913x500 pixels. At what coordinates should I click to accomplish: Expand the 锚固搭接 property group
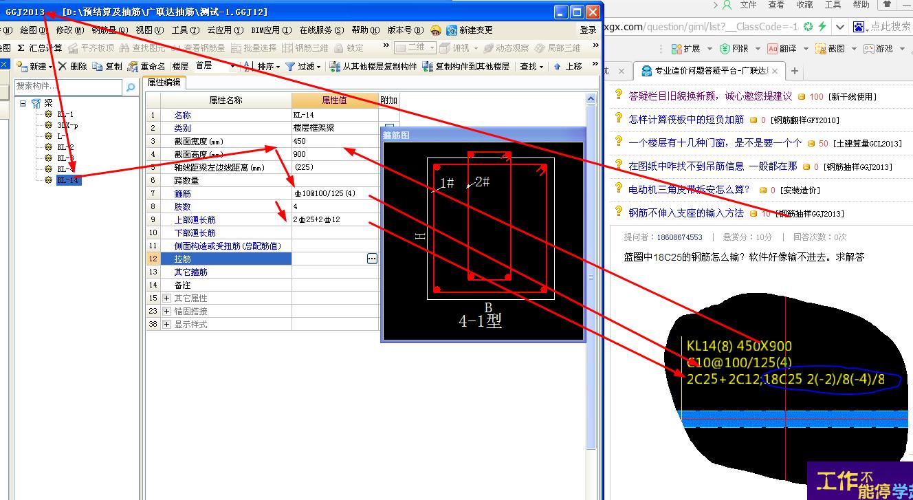click(x=166, y=312)
